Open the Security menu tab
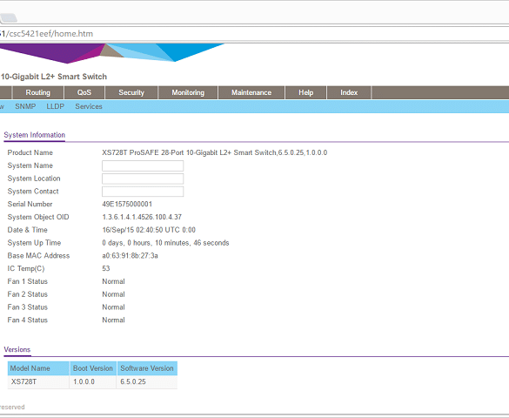This screenshot has width=509, height=418. click(x=131, y=92)
